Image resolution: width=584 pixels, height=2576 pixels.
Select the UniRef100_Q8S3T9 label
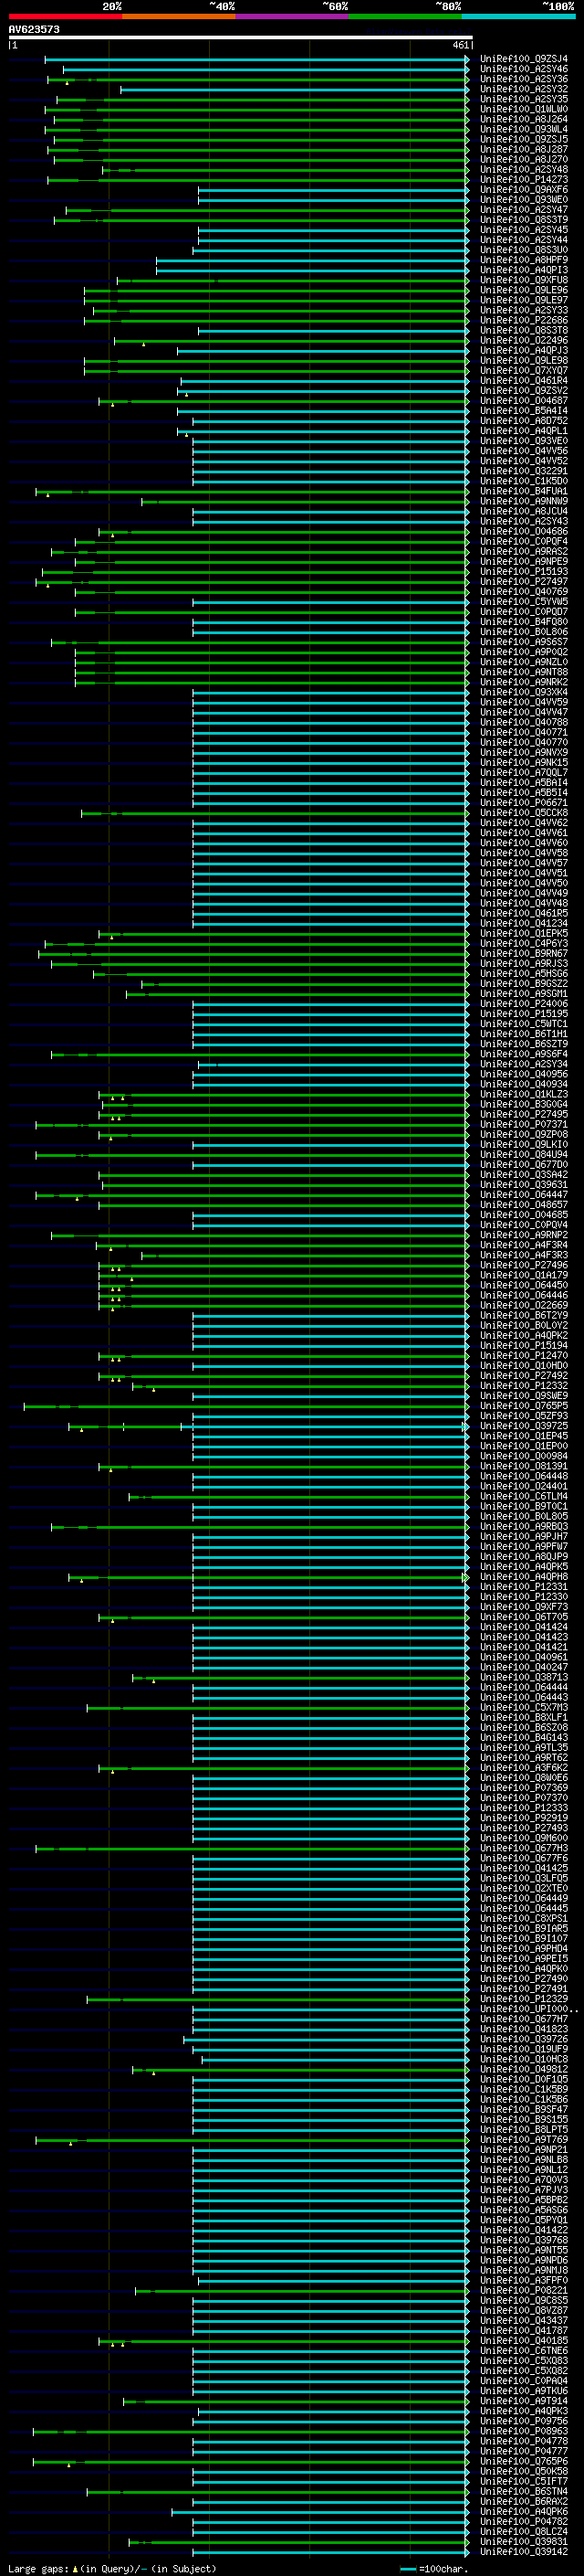(x=523, y=220)
